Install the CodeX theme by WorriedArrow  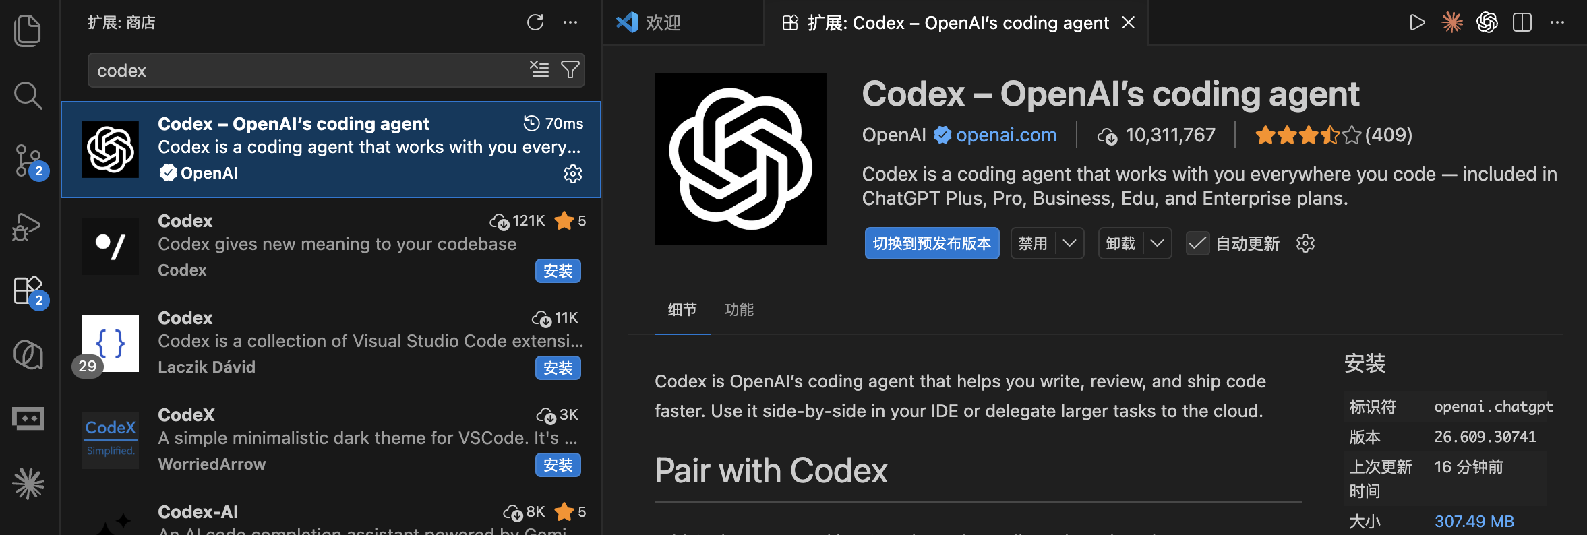(558, 465)
